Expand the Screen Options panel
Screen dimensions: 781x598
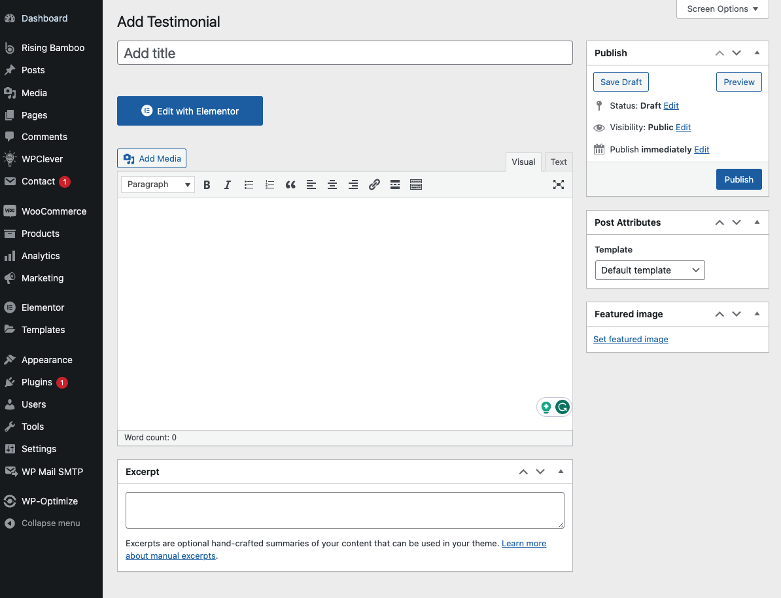click(x=722, y=9)
